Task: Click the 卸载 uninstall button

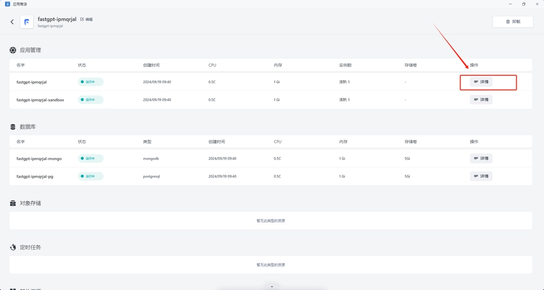Action: pos(513,21)
